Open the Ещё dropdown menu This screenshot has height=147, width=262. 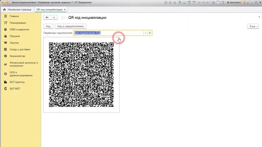point(253,26)
